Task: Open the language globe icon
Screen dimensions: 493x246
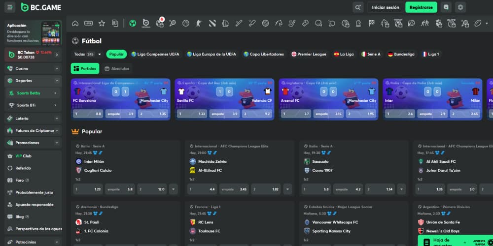Action: (460, 7)
